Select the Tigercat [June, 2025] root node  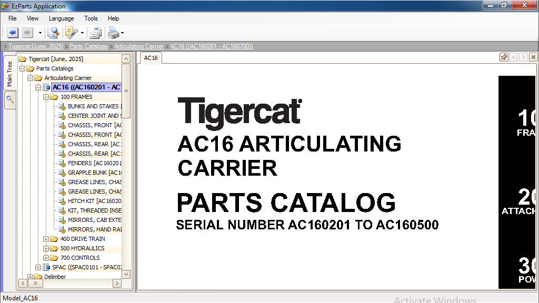pos(56,59)
